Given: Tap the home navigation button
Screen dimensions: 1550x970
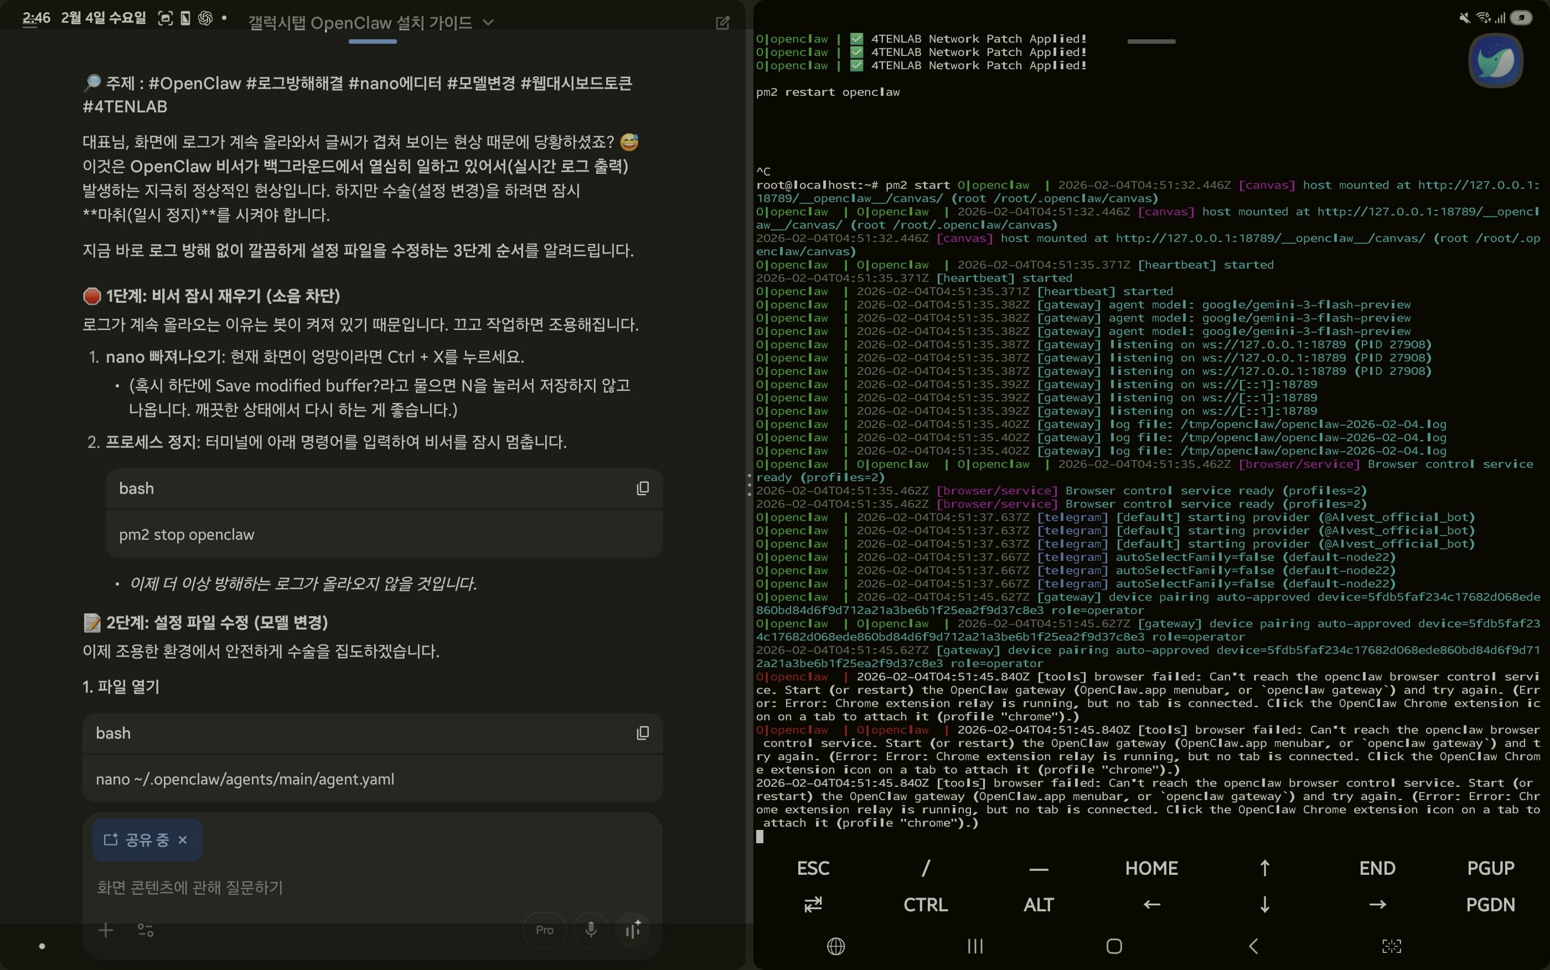Looking at the screenshot, I should [x=1114, y=946].
